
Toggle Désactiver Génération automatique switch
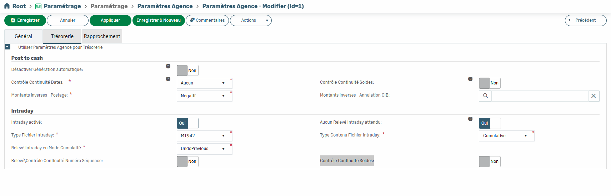coord(187,71)
